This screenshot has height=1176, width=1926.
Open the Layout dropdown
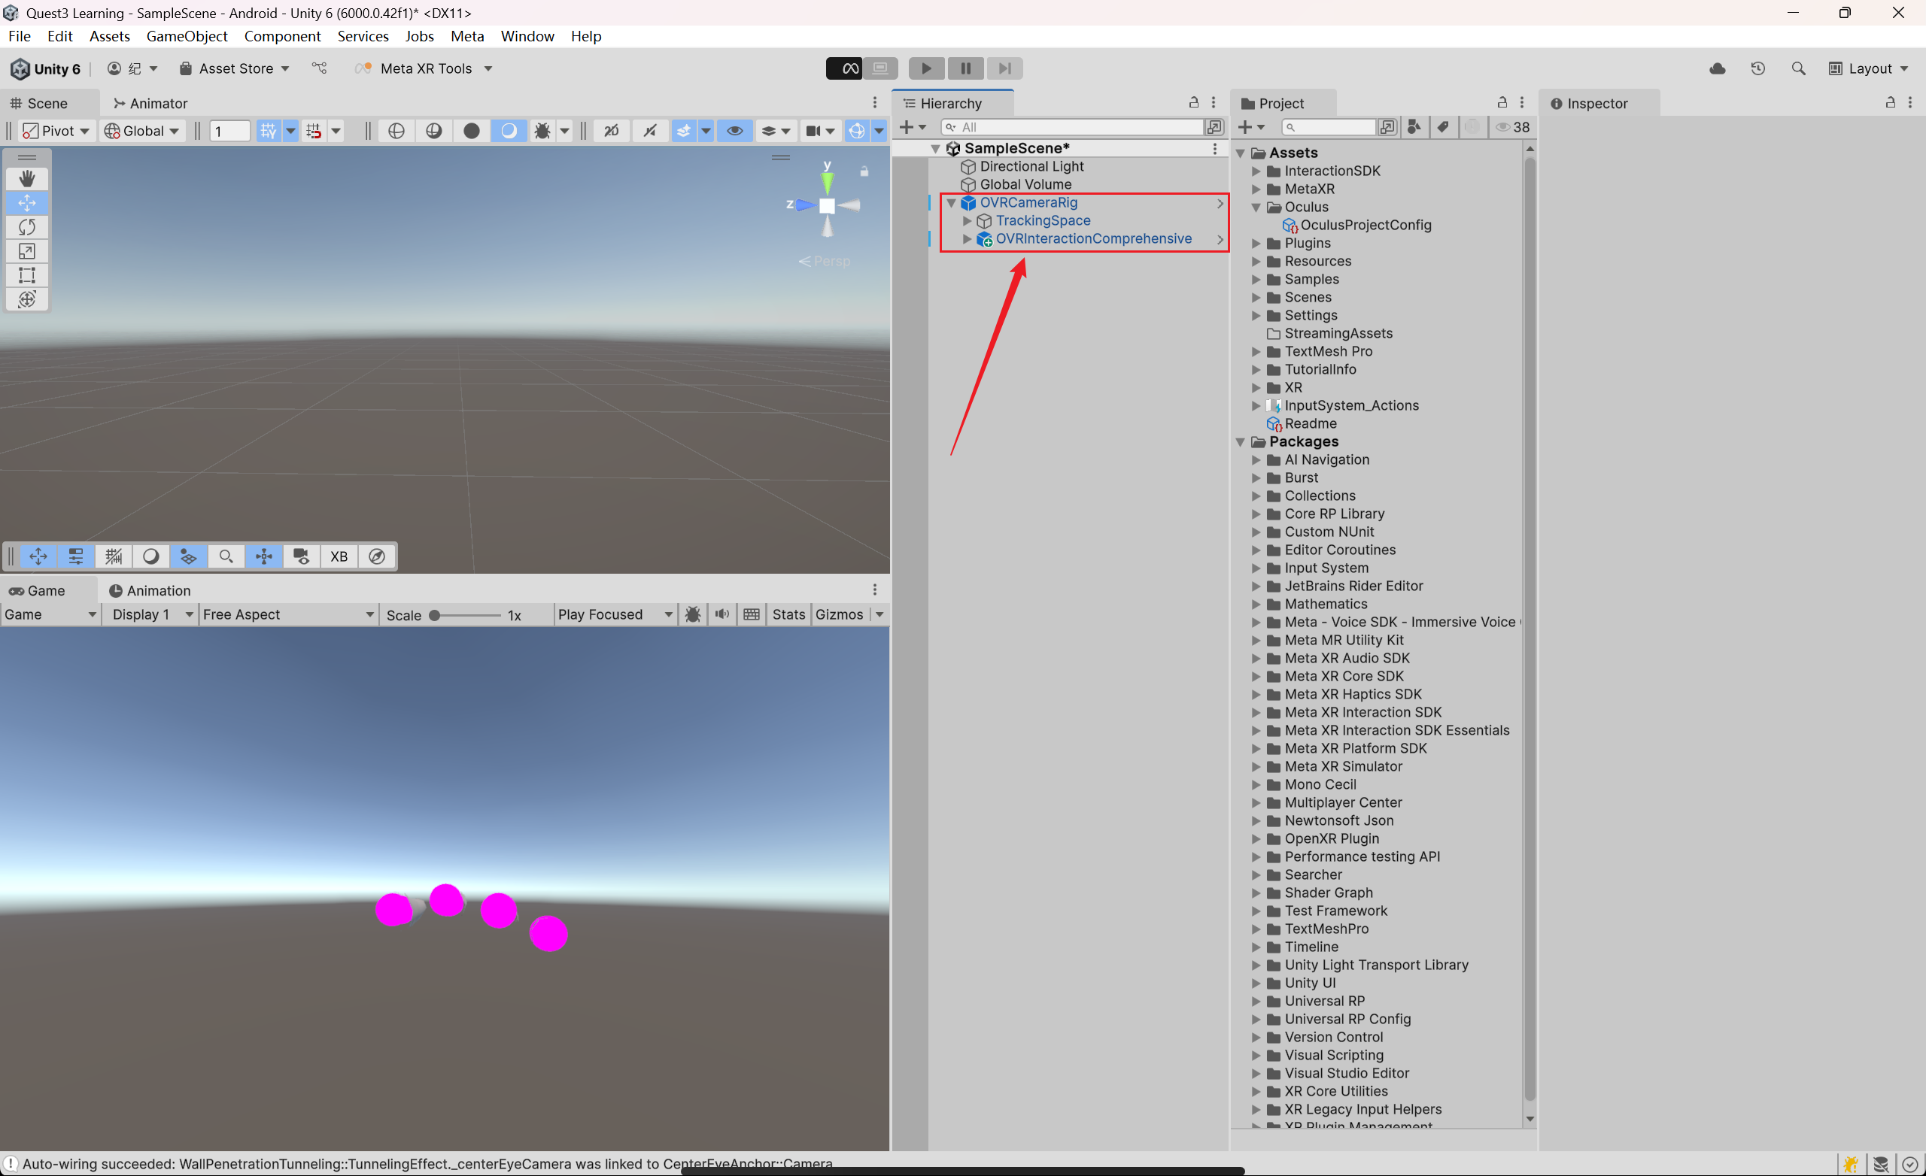(x=1868, y=68)
